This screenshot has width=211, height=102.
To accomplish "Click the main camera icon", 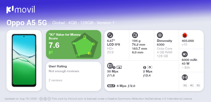I will [x=110, y=65].
